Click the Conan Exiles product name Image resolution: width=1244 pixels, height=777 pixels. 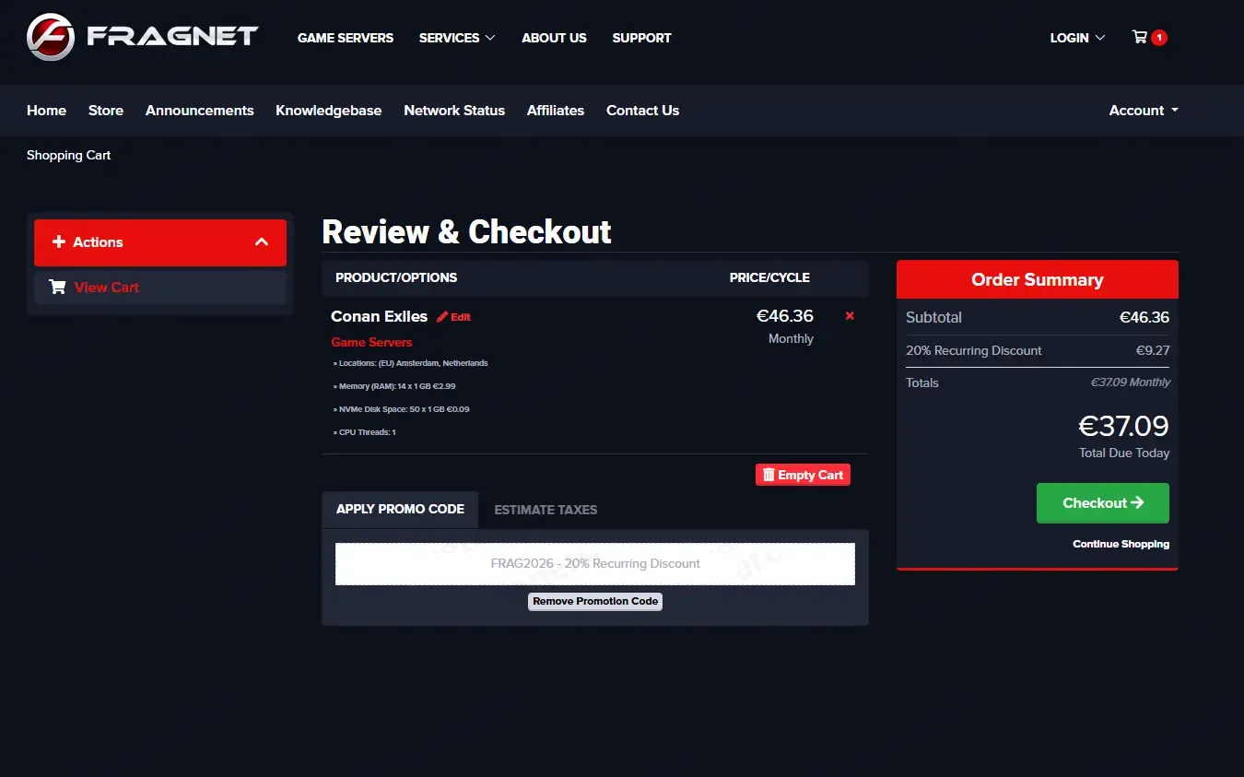379,316
